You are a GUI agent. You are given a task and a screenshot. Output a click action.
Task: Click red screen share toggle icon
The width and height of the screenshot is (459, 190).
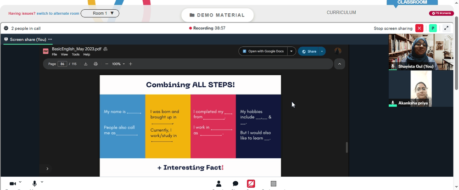(251, 184)
